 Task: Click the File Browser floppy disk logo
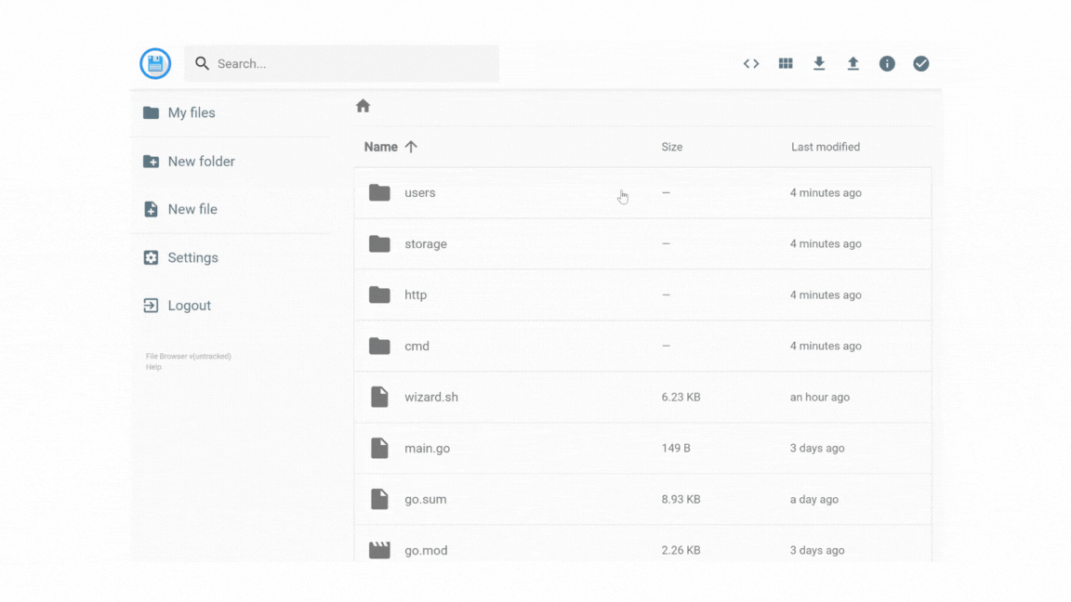(x=155, y=64)
